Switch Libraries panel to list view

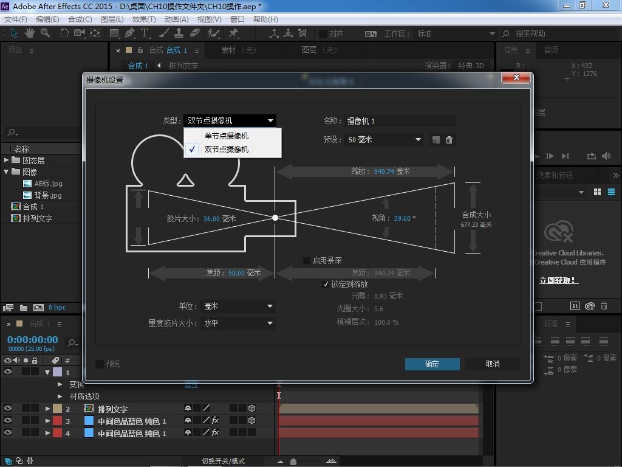coord(611,192)
